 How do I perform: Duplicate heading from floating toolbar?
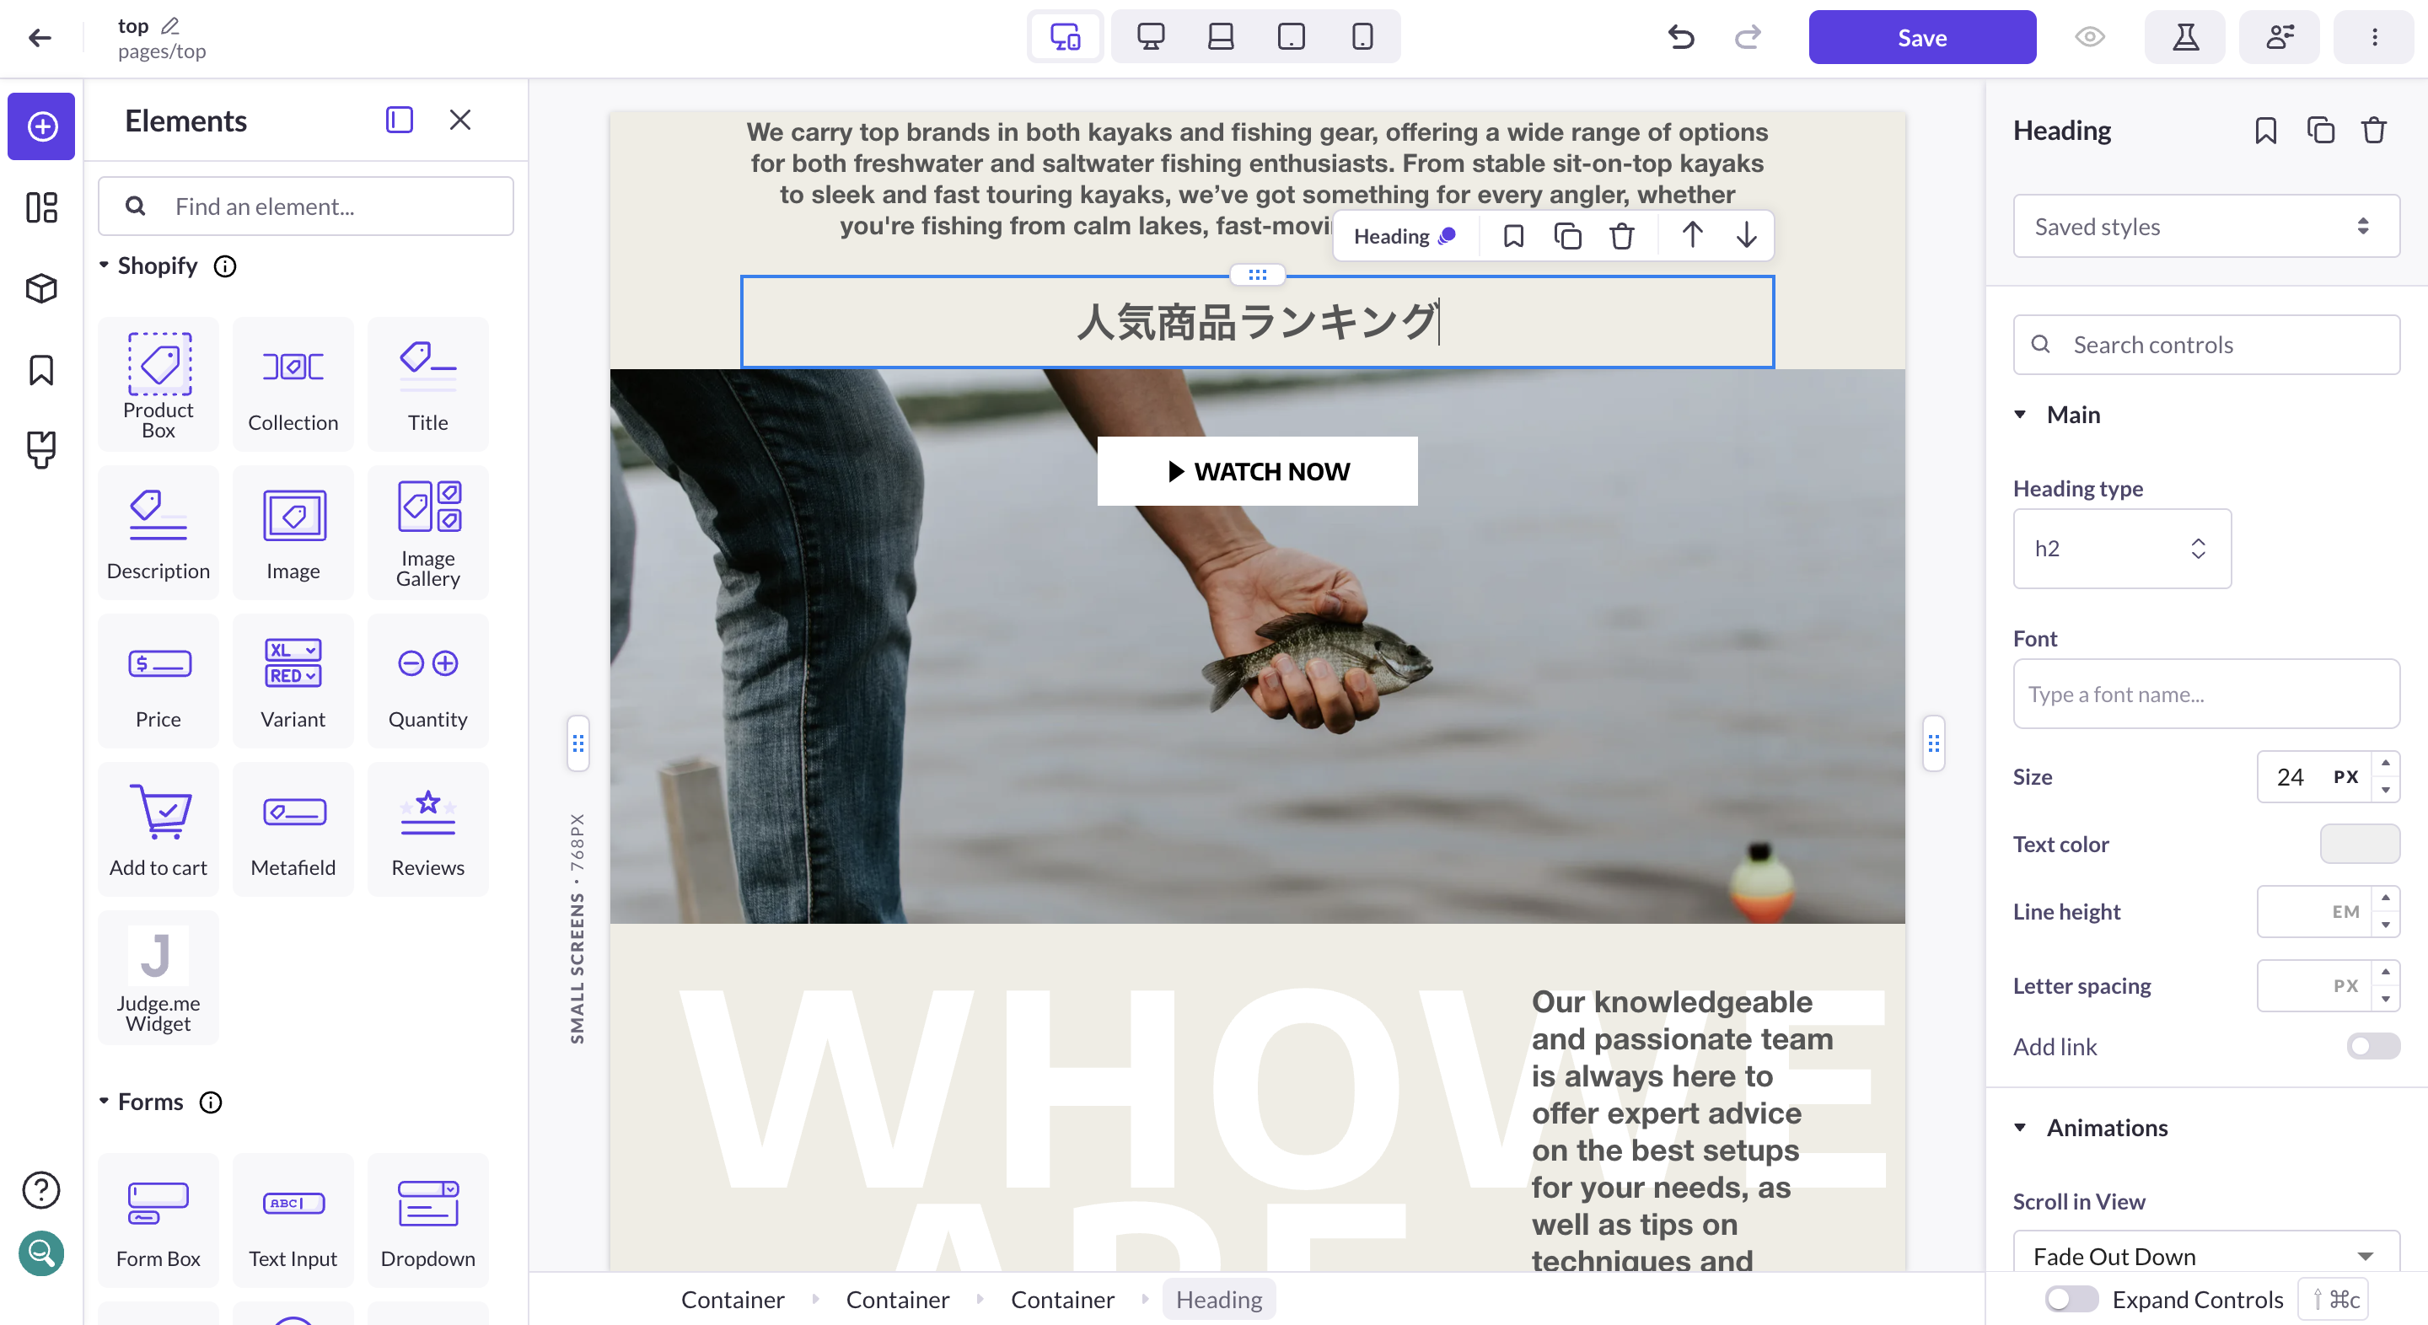(1567, 236)
